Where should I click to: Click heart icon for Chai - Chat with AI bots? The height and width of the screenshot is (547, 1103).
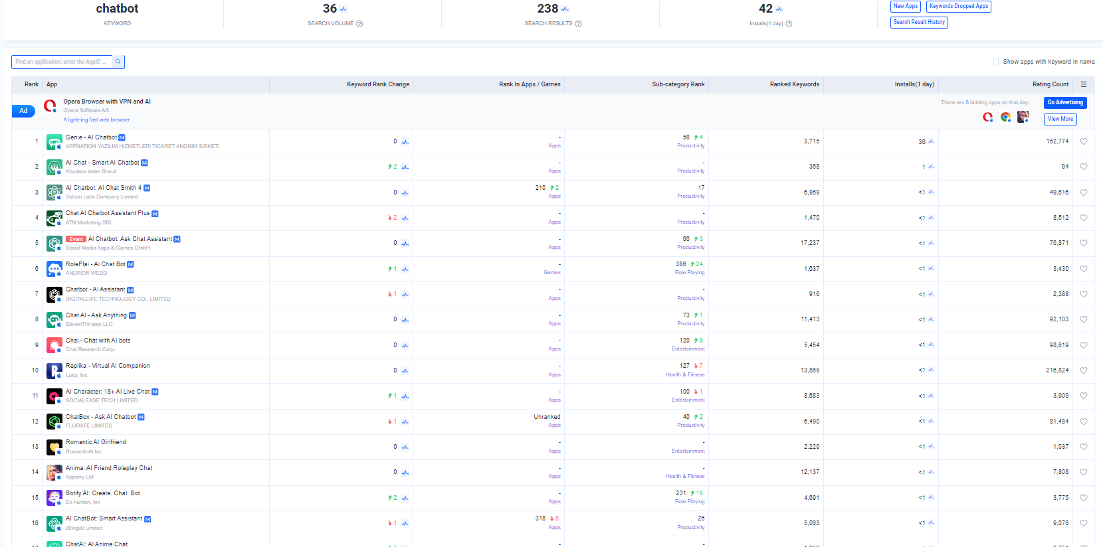(1083, 345)
